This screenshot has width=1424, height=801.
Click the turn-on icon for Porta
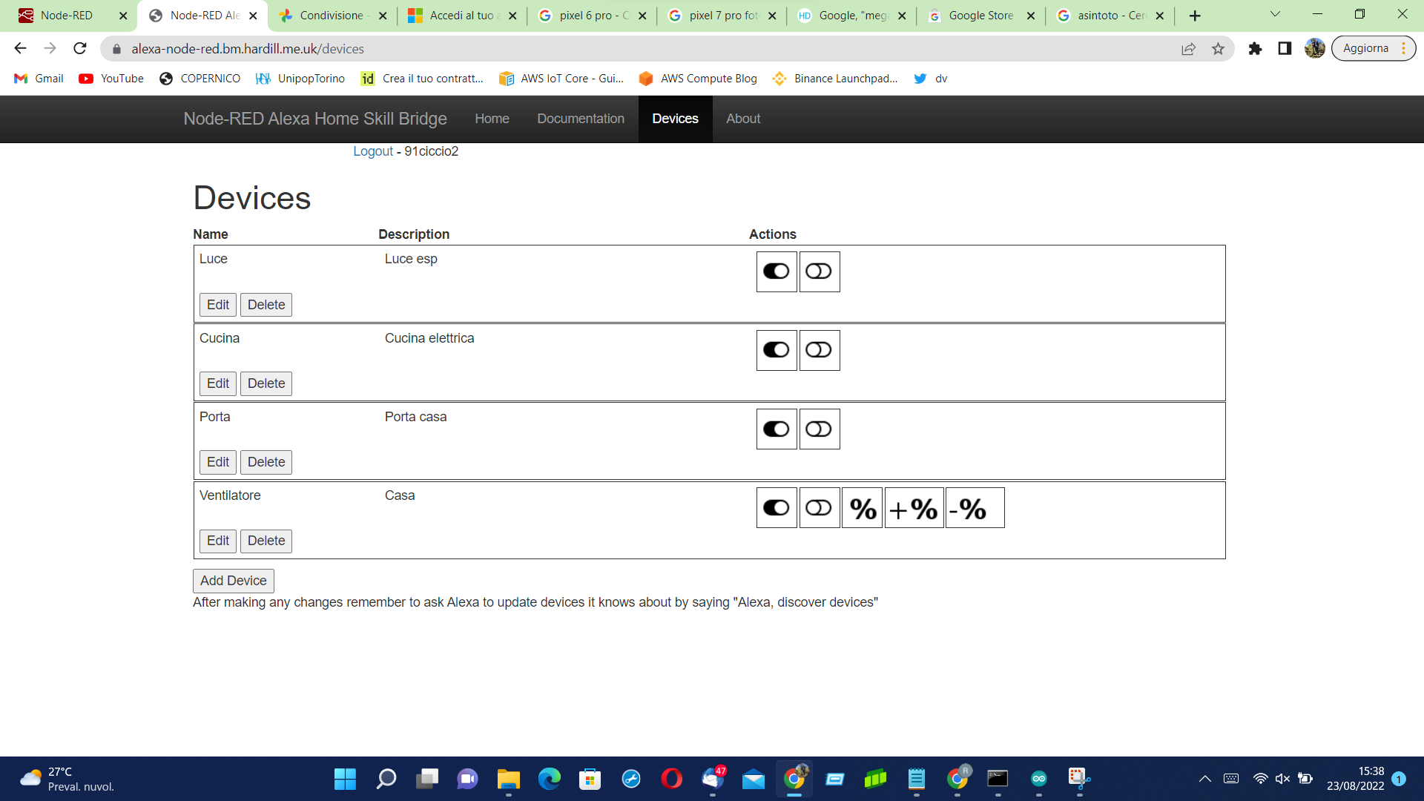click(776, 429)
